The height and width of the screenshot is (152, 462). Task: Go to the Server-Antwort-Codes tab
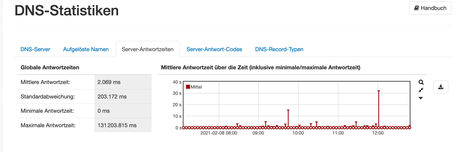coord(214,49)
